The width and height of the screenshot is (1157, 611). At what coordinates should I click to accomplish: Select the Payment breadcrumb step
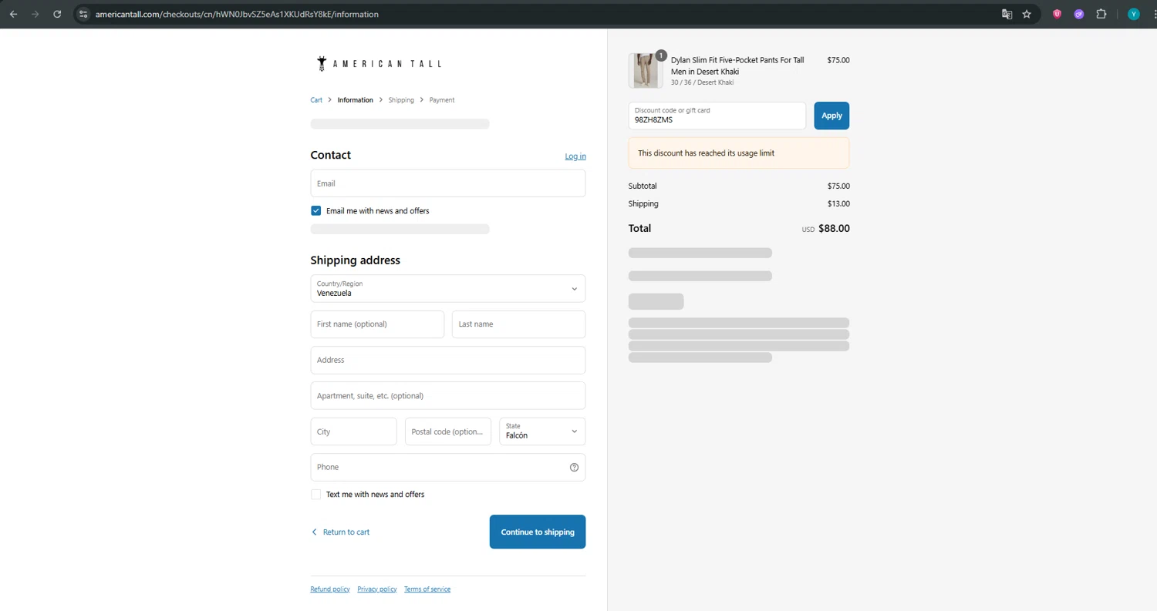tap(442, 100)
